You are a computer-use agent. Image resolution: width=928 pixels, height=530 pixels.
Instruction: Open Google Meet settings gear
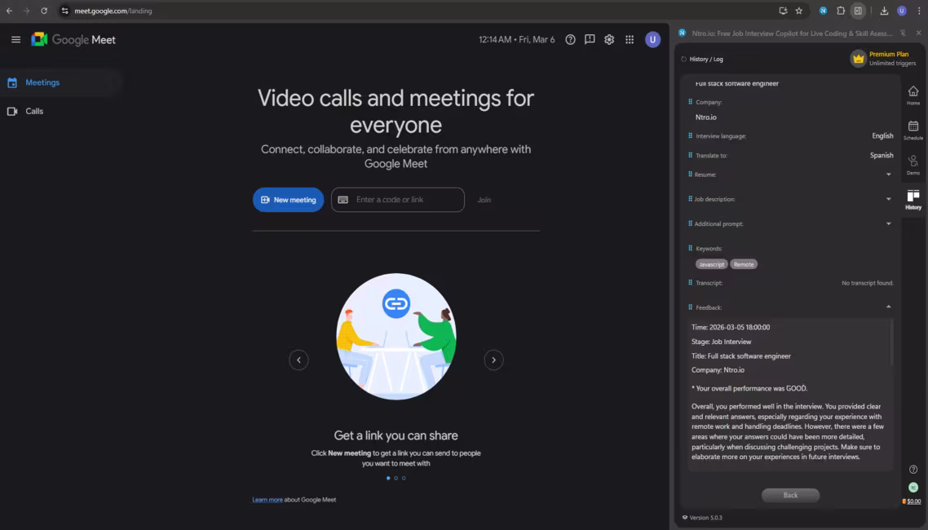609,40
